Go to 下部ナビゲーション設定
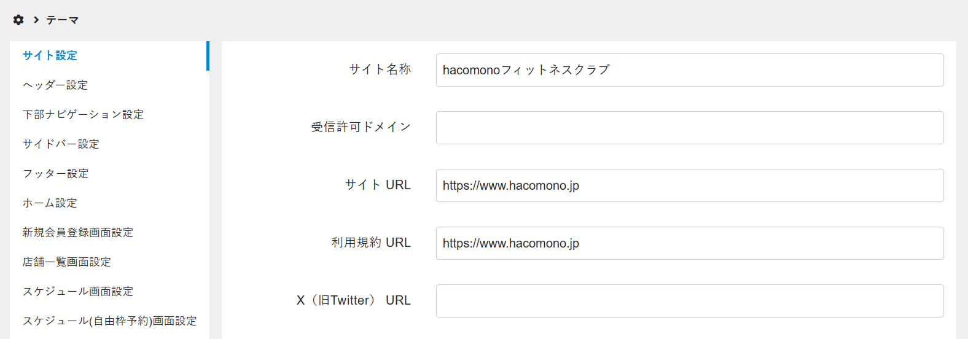The image size is (968, 339). point(83,114)
